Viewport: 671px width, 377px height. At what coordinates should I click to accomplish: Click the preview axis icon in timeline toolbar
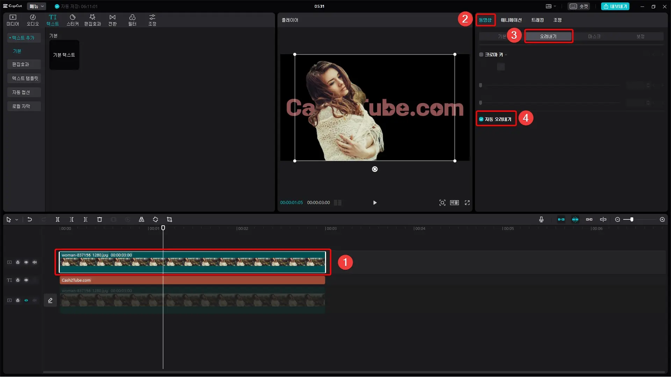[603, 219]
